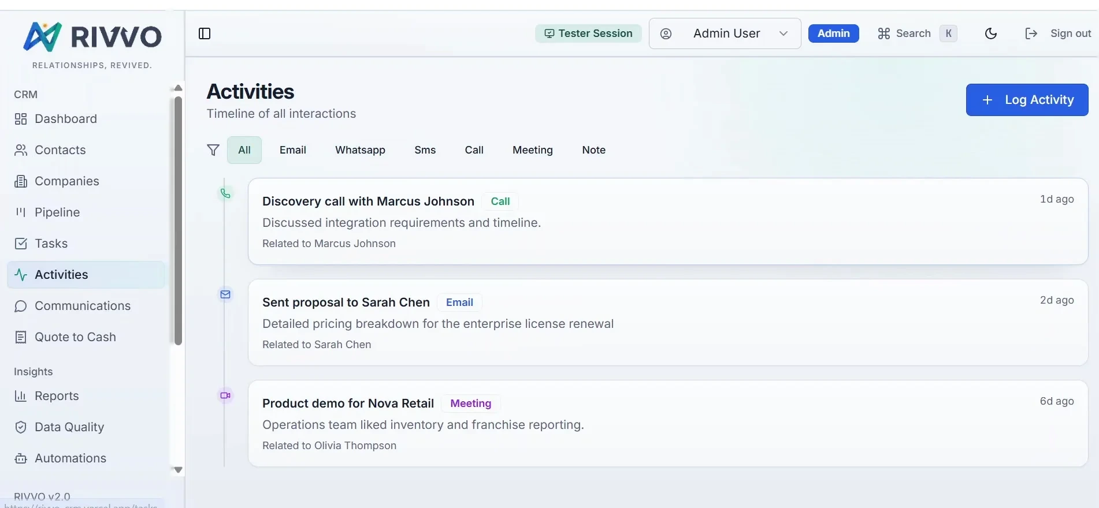The image size is (1099, 508).
Task: Navigate to Automations
Action: click(x=86, y=458)
